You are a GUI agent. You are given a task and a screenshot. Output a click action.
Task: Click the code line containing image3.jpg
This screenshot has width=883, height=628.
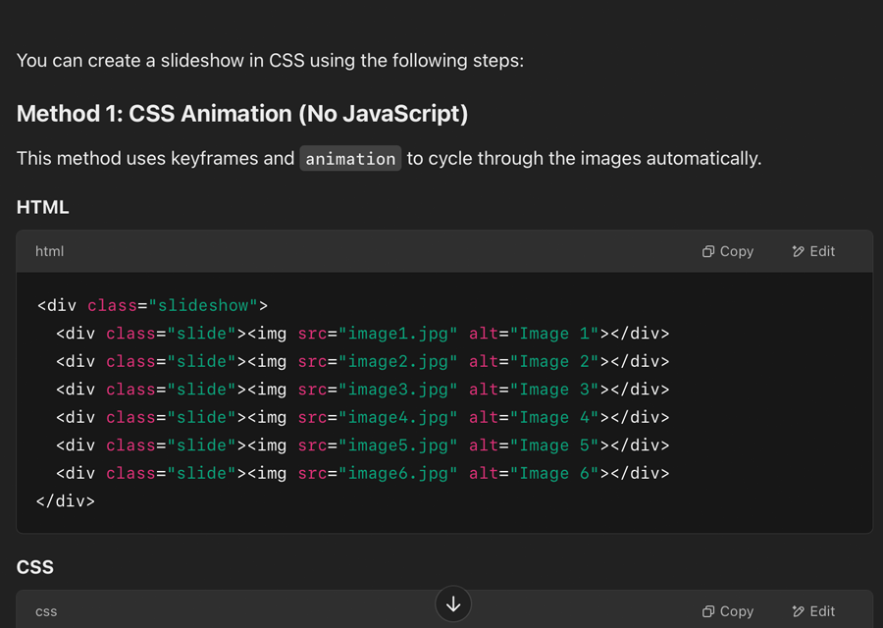[363, 390]
